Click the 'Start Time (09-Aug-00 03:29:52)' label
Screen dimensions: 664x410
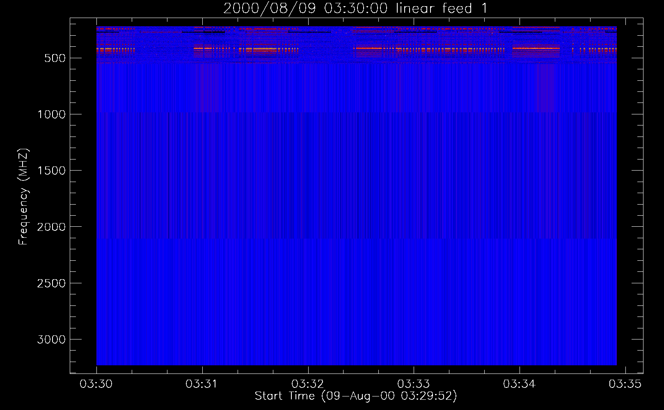pyautogui.click(x=356, y=396)
